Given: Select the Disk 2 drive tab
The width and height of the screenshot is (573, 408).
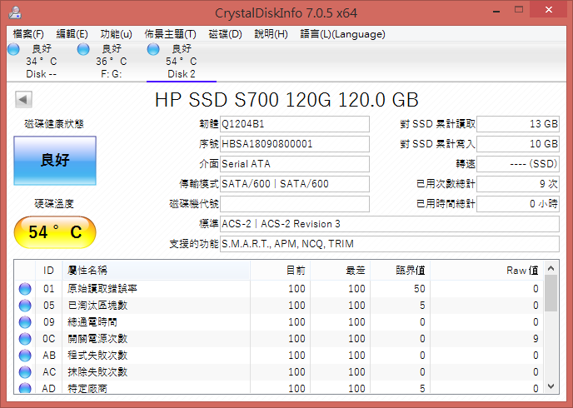Looking at the screenshot, I should click(x=182, y=62).
